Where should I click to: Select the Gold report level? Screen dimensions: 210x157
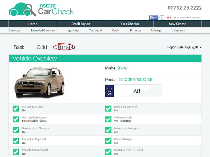pos(42,47)
